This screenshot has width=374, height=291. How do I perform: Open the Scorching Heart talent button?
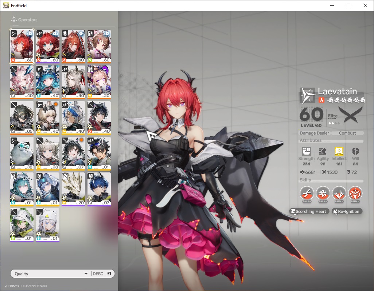(309, 211)
